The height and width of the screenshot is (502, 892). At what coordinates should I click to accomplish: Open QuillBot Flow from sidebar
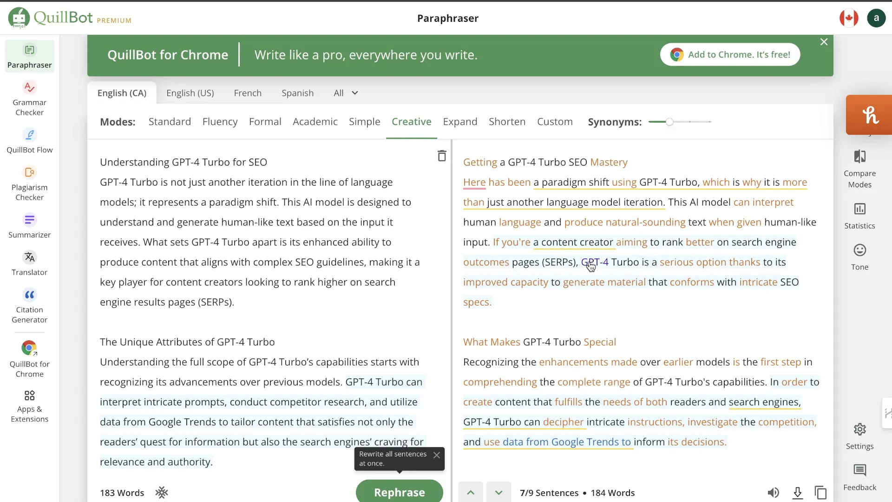click(x=30, y=141)
